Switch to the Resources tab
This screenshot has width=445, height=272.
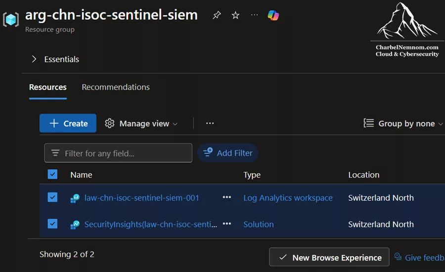coord(47,87)
